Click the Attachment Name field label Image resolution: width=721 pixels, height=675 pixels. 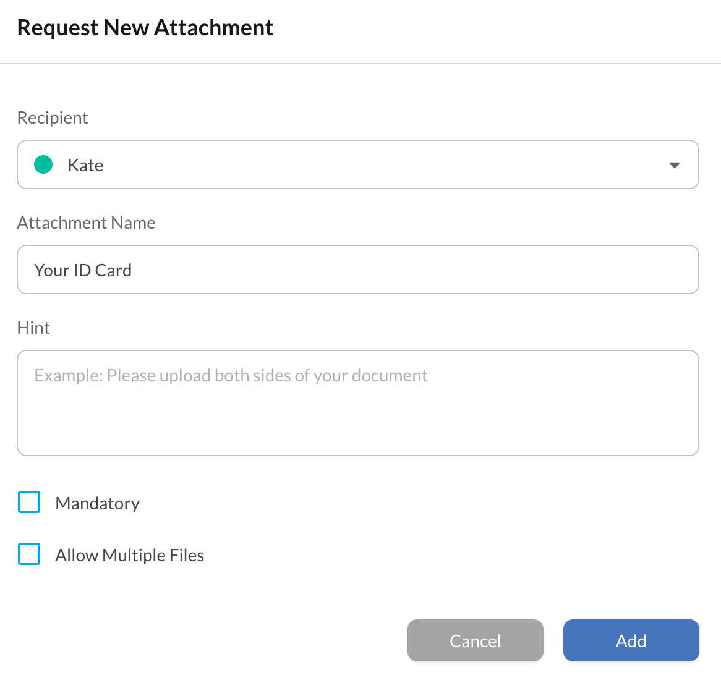tap(86, 223)
